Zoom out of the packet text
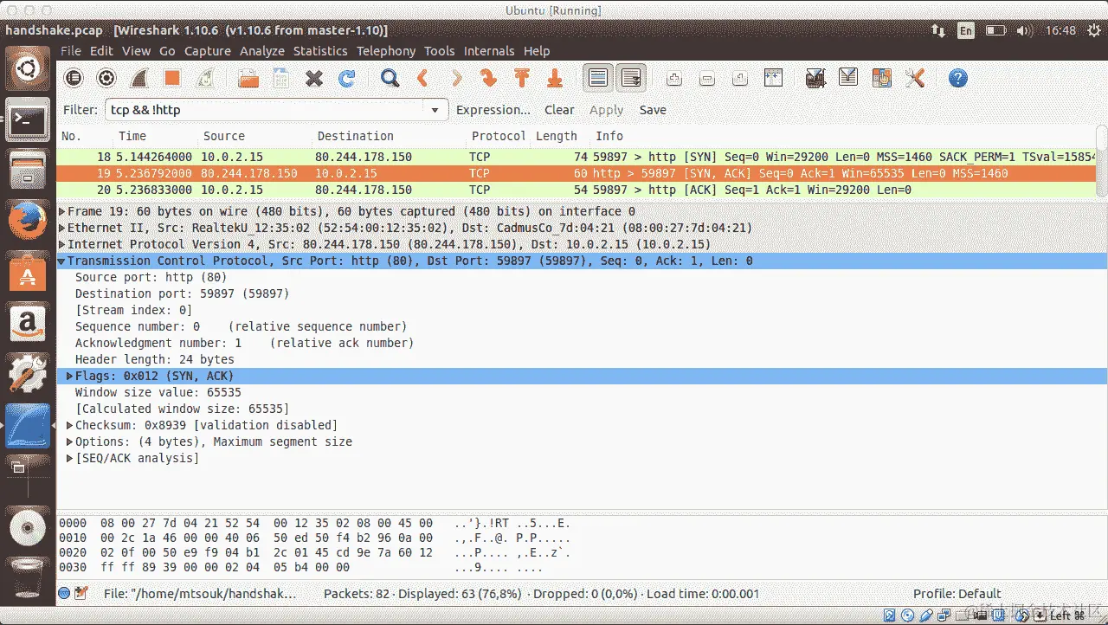 pyautogui.click(x=707, y=79)
